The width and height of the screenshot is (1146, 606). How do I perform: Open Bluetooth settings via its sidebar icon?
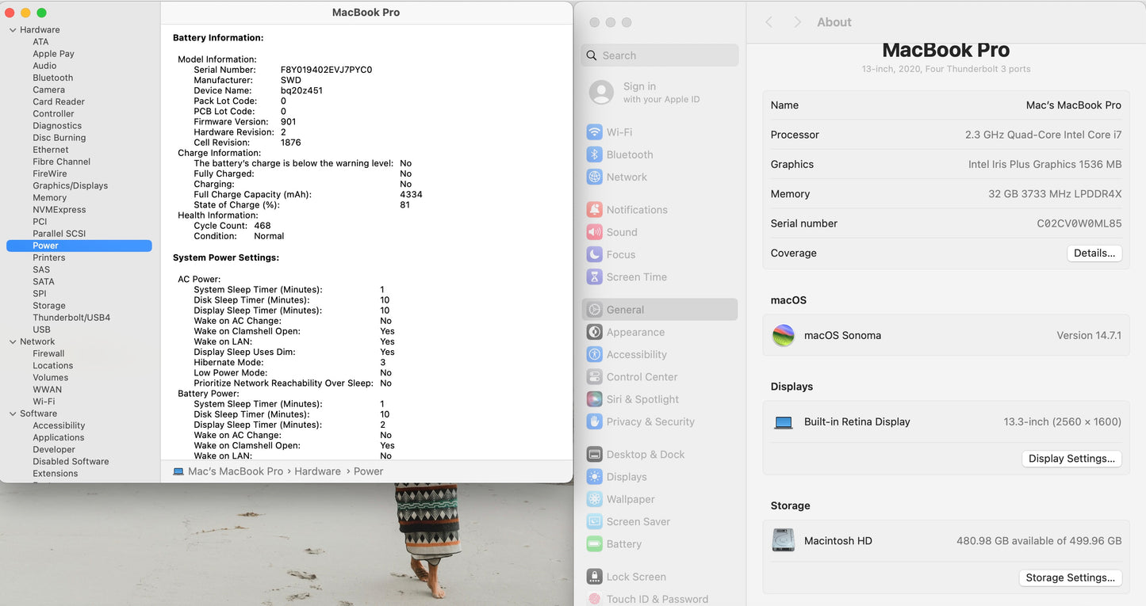point(594,154)
